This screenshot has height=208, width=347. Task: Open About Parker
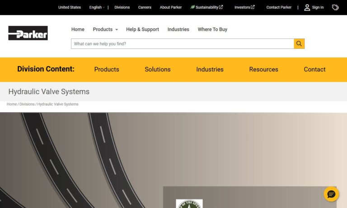171,7
